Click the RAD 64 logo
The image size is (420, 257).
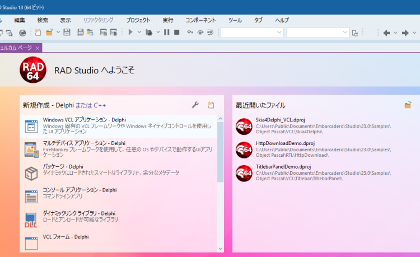33,70
